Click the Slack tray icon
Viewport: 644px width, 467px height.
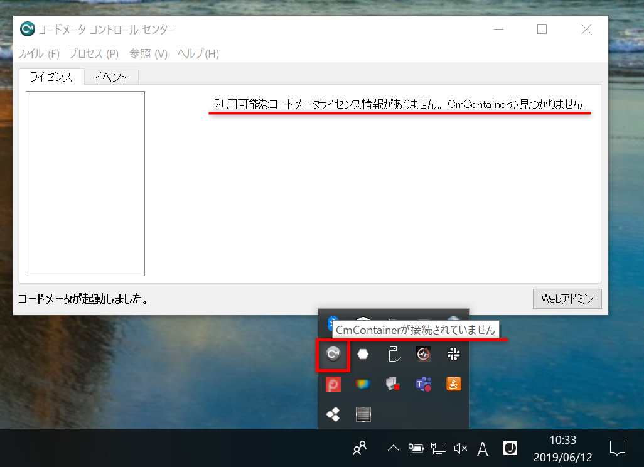click(x=453, y=354)
